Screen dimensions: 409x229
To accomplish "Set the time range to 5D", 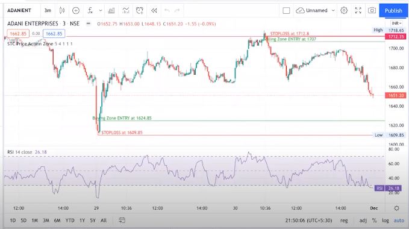I will [23, 221].
